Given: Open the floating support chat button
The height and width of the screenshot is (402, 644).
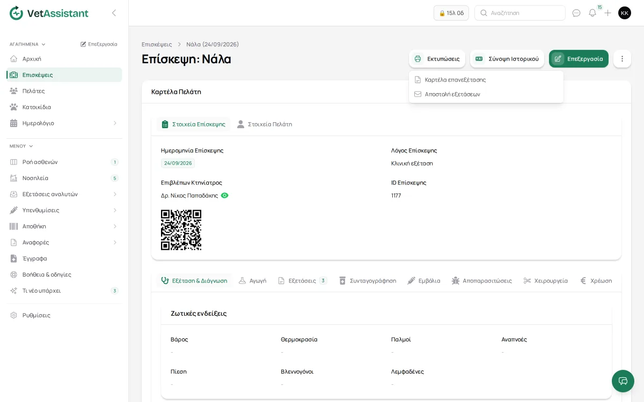Looking at the screenshot, I should point(623,381).
